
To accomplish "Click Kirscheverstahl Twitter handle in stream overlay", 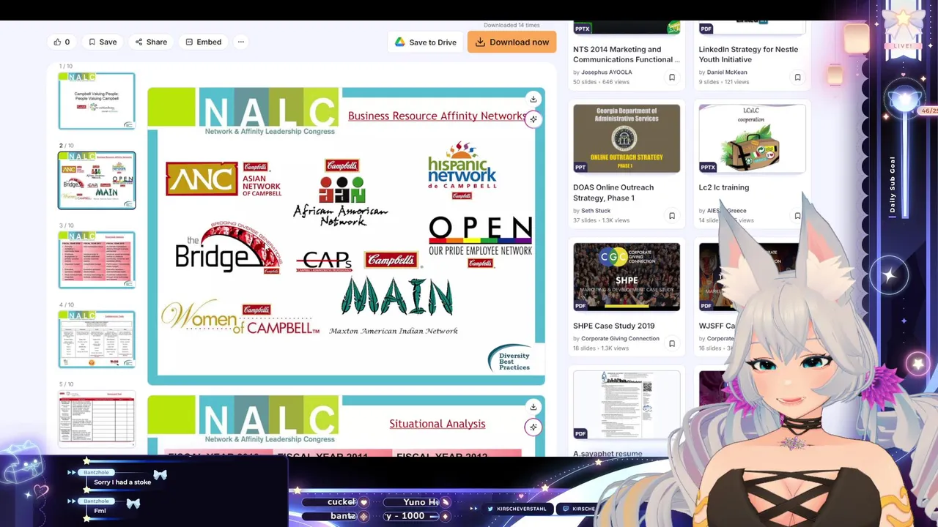I will point(517,509).
